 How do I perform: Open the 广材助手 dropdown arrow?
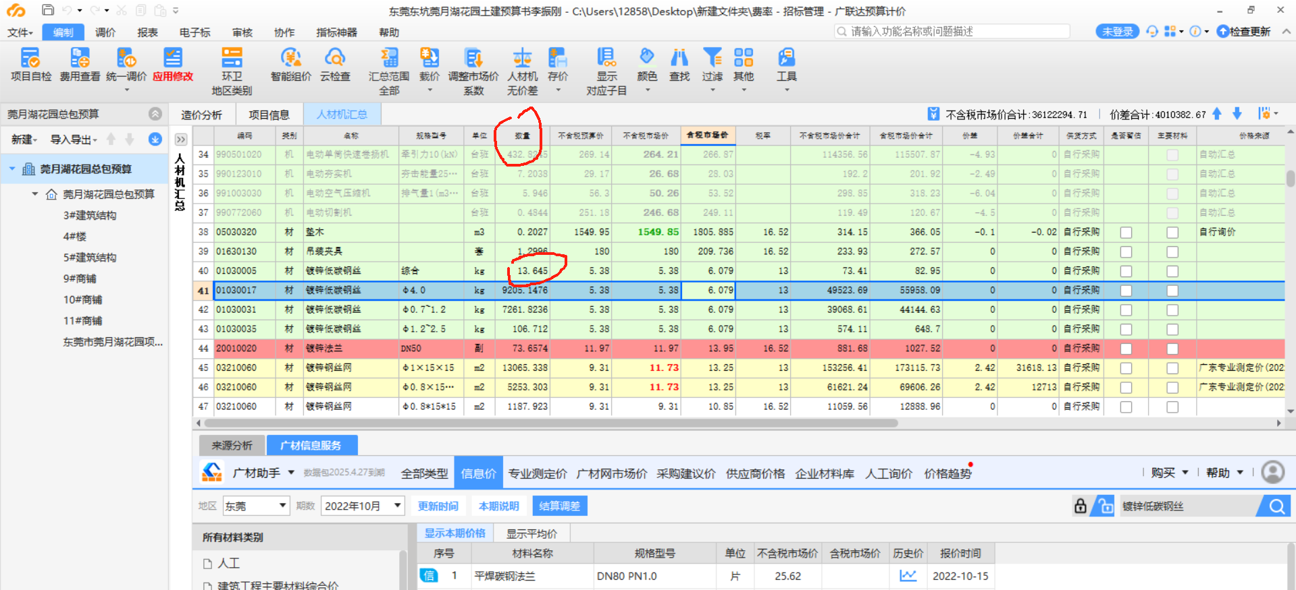[291, 473]
